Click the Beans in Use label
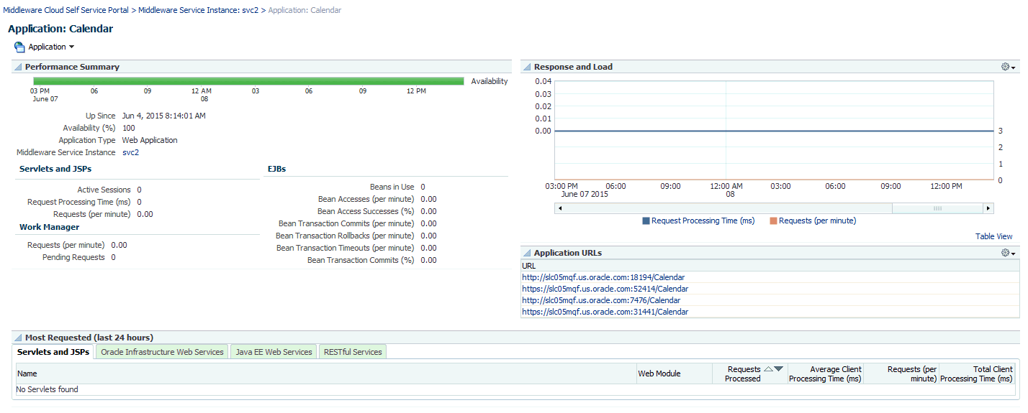Image resolution: width=1028 pixels, height=413 pixels. [392, 187]
